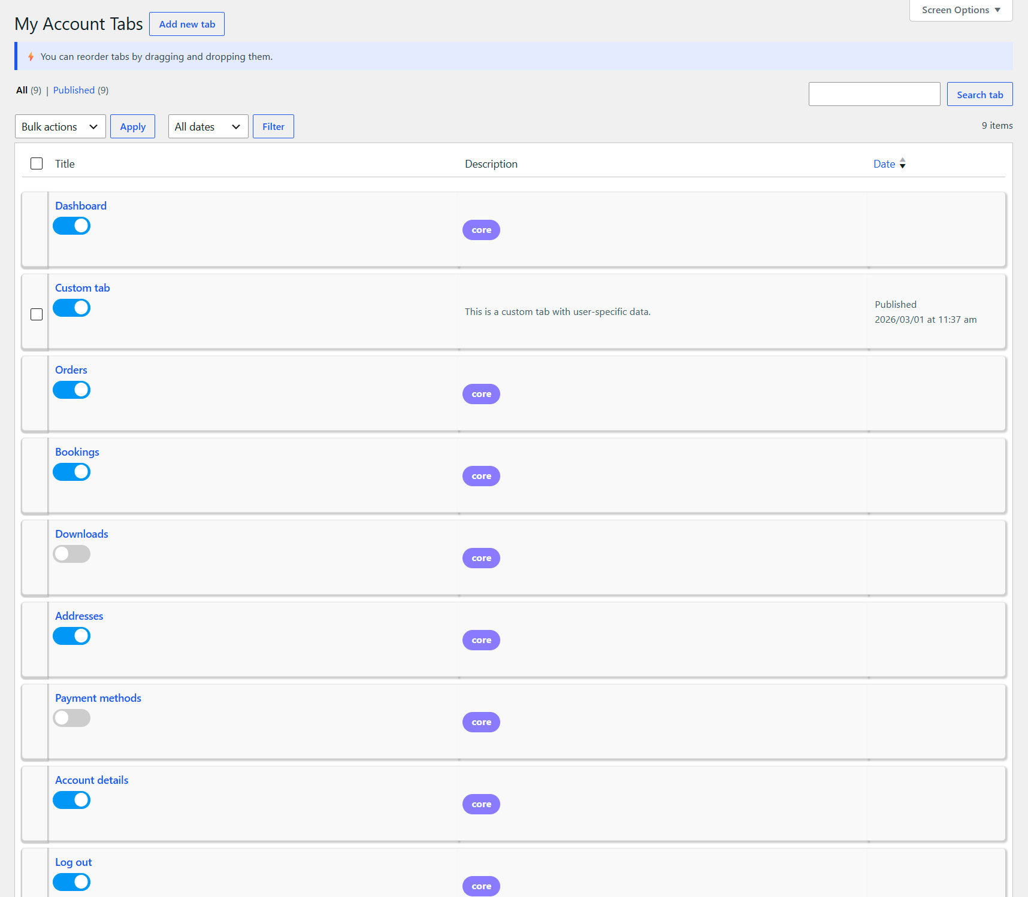Viewport: 1028px width, 897px height.
Task: Click the Date column sort arrows
Action: (x=902, y=164)
